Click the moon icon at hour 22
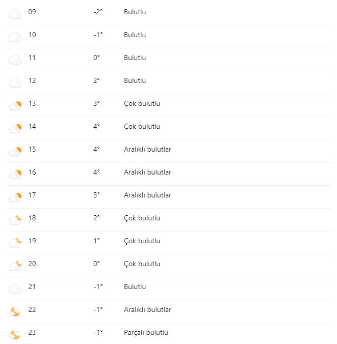The width and height of the screenshot is (337, 344). (x=15, y=311)
